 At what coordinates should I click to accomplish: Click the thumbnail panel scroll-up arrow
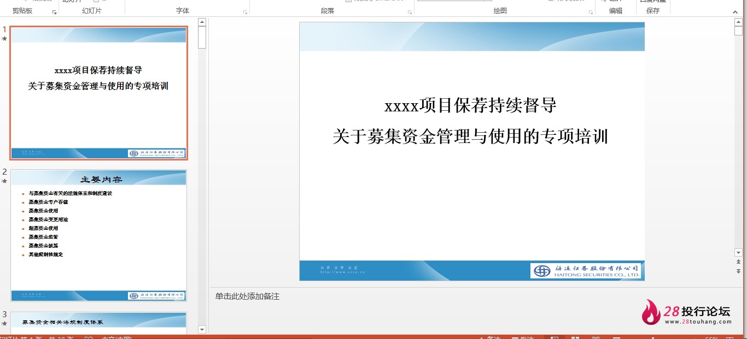[202, 22]
